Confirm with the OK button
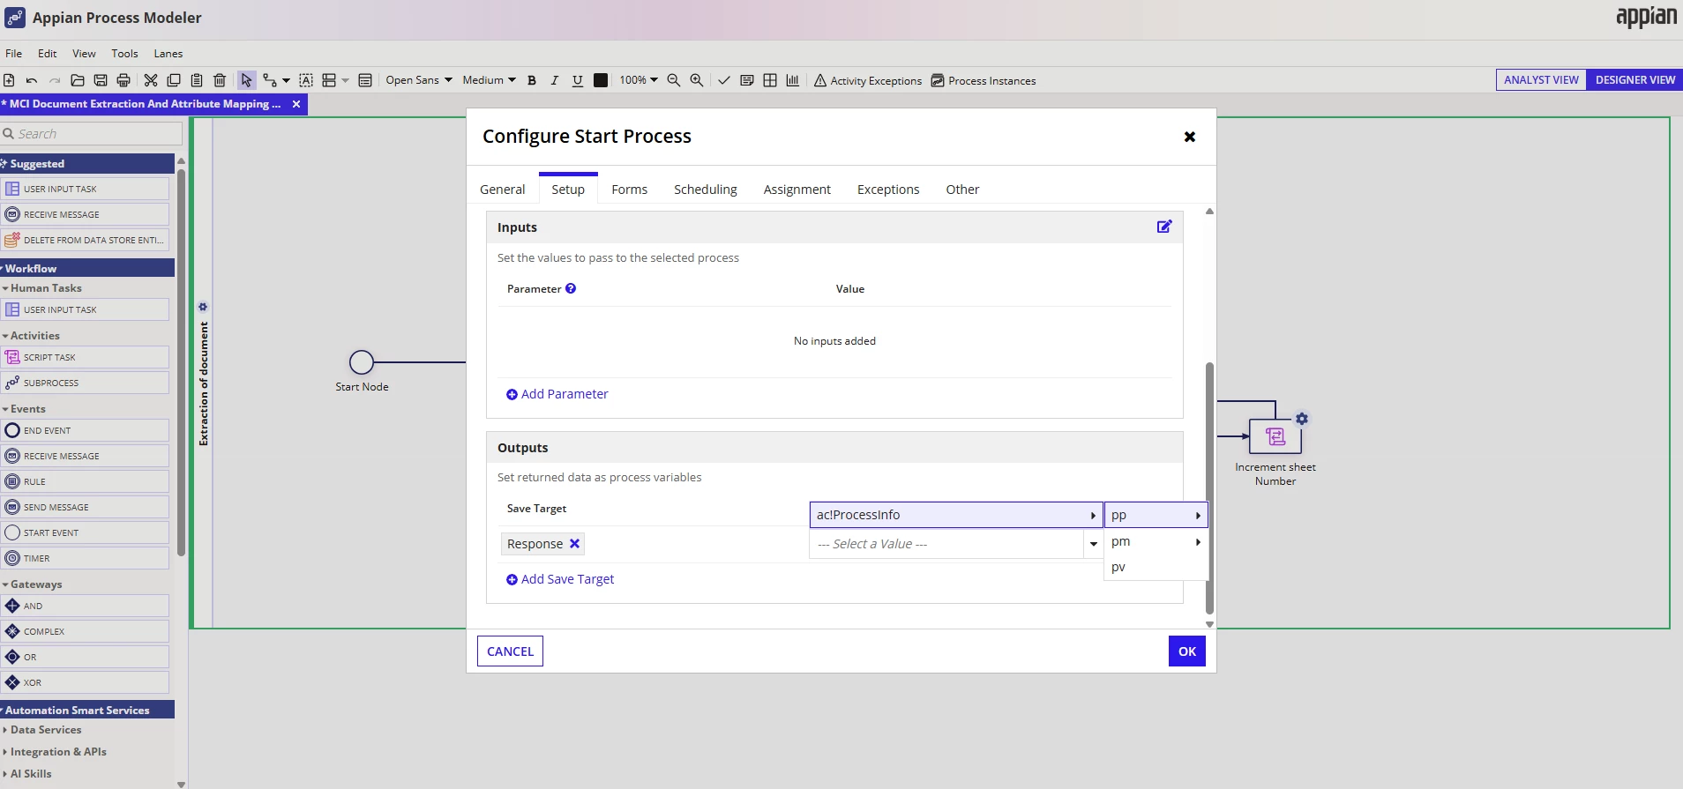This screenshot has height=789, width=1683. (1187, 651)
